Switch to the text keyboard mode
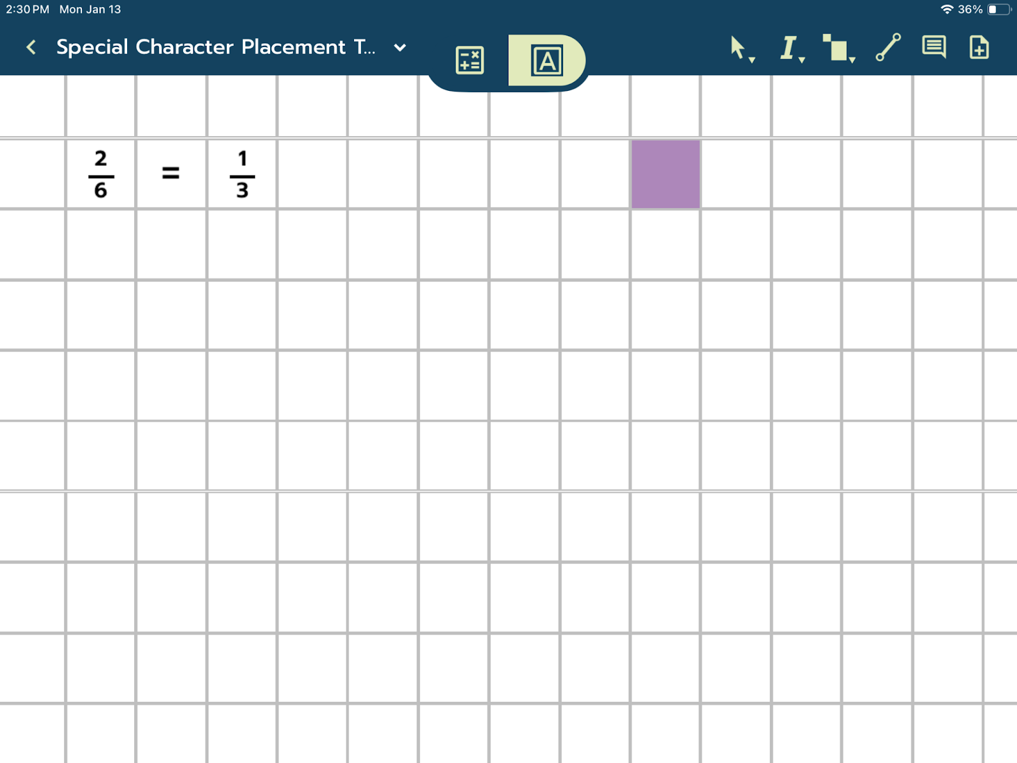 547,60
